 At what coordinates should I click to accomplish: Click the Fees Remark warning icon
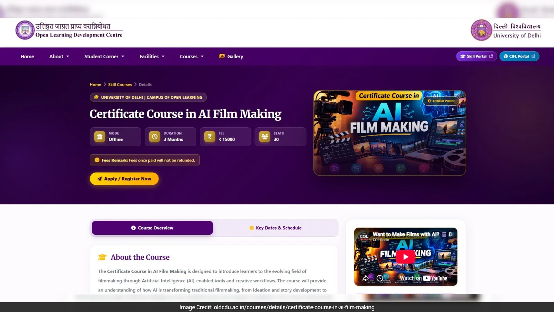click(97, 160)
